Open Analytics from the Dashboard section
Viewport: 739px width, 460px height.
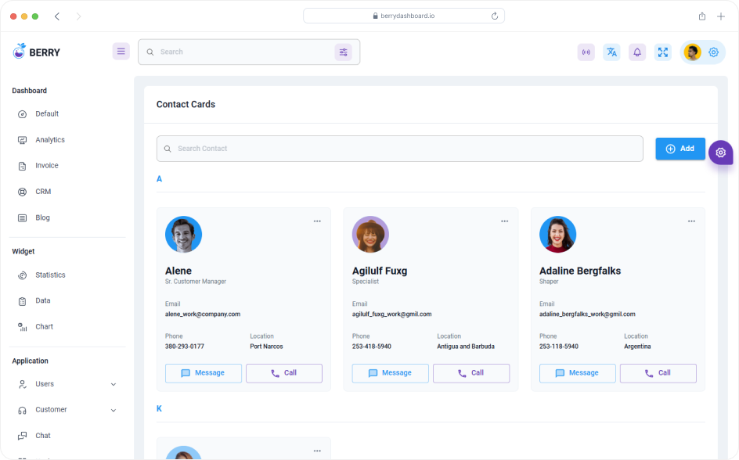(x=49, y=139)
